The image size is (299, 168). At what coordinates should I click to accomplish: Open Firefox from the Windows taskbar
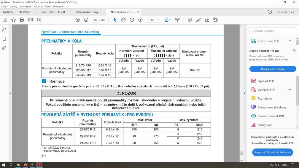(25, 165)
